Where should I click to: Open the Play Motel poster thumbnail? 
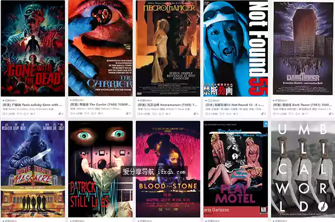coord(236,169)
